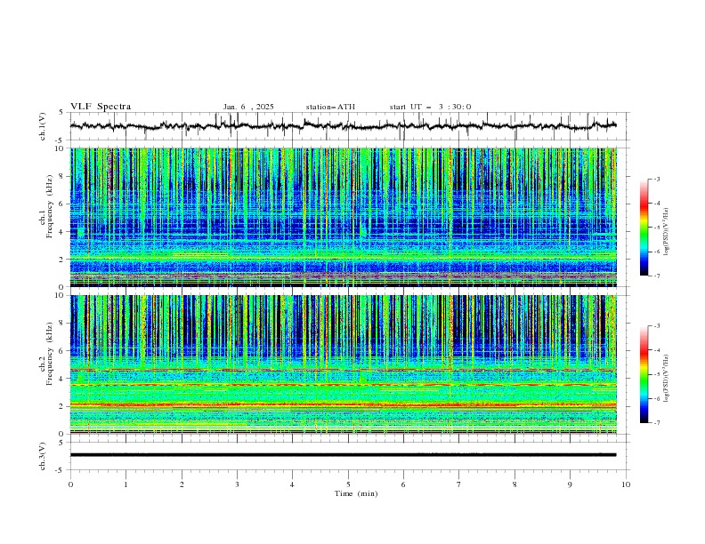Click the '6' frequency tick of ch.1

click(63, 204)
